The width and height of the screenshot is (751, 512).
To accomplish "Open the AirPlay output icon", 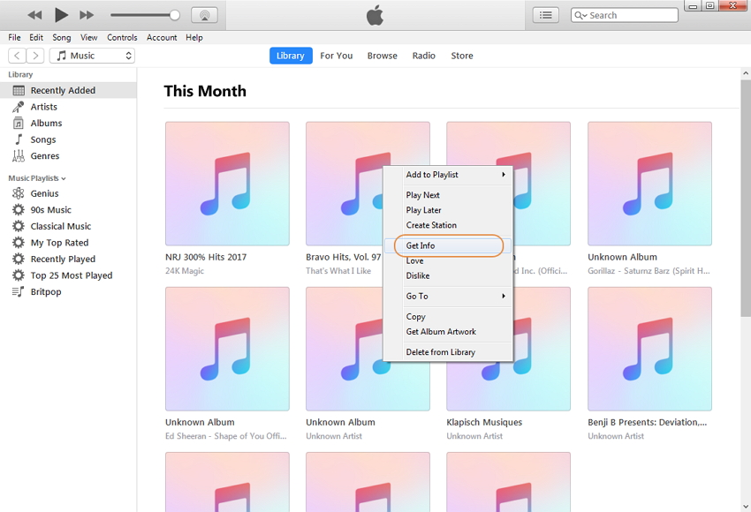I will [204, 15].
